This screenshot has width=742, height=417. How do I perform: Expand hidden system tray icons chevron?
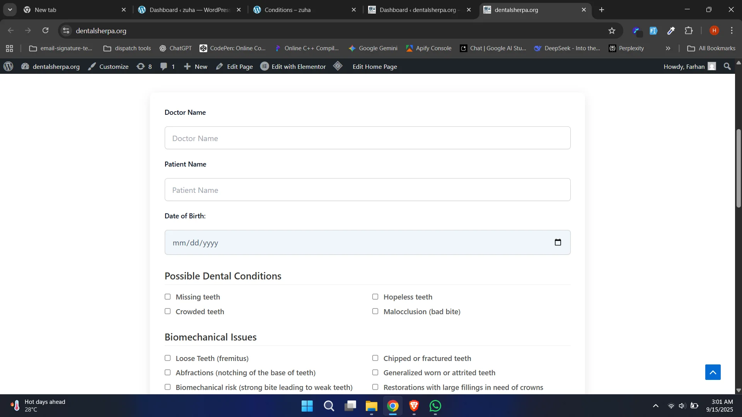point(656,406)
